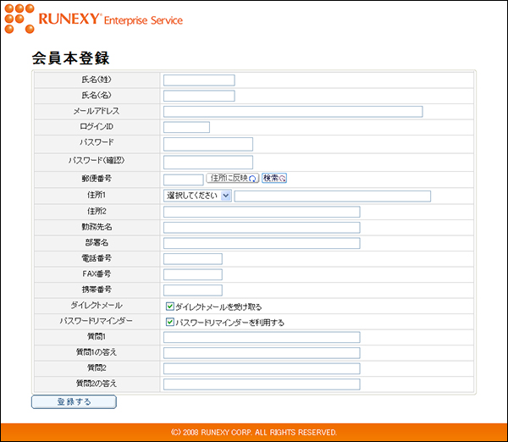Click 住所1 text field beside dropdown
The width and height of the screenshot is (508, 442).
(333, 196)
